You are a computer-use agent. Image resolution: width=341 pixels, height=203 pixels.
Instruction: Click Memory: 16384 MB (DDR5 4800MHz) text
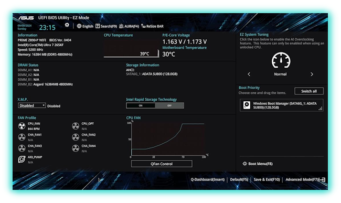pyautogui.click(x=45, y=55)
